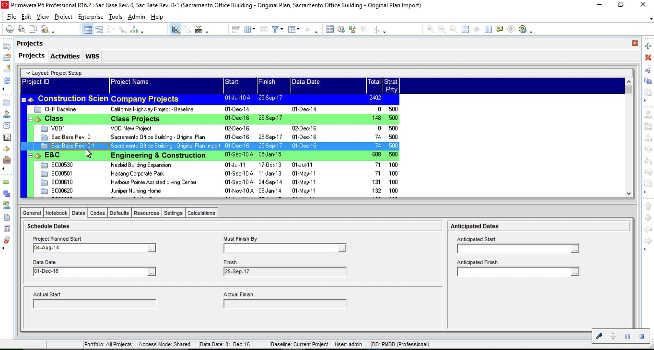Image resolution: width=654 pixels, height=350 pixels.
Task: Open the Expenses calculator icon in sidebar
Action: tap(7, 228)
